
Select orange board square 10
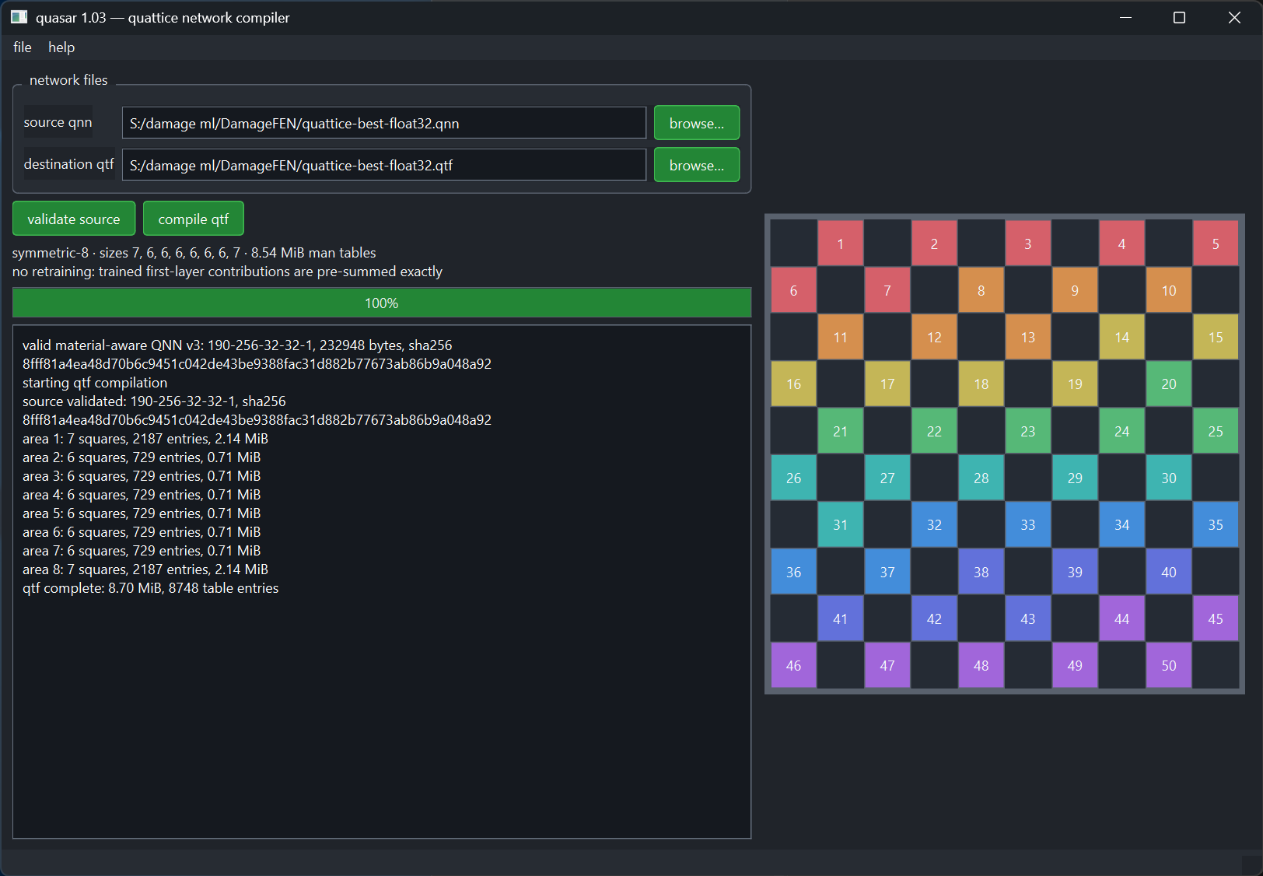click(x=1169, y=290)
